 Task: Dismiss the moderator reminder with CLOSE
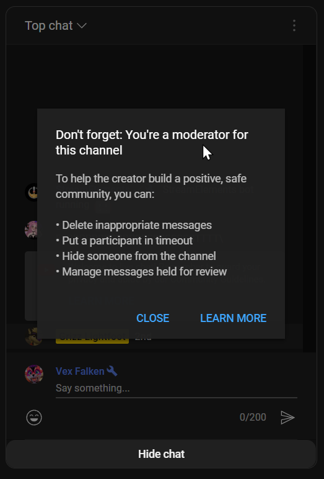[x=152, y=318]
